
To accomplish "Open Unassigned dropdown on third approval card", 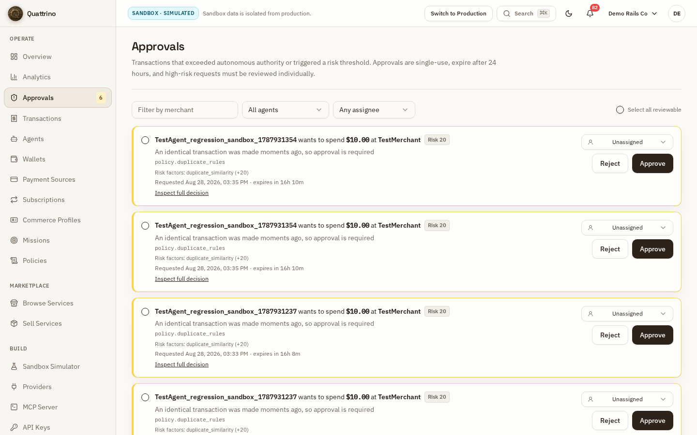I will [627, 314].
